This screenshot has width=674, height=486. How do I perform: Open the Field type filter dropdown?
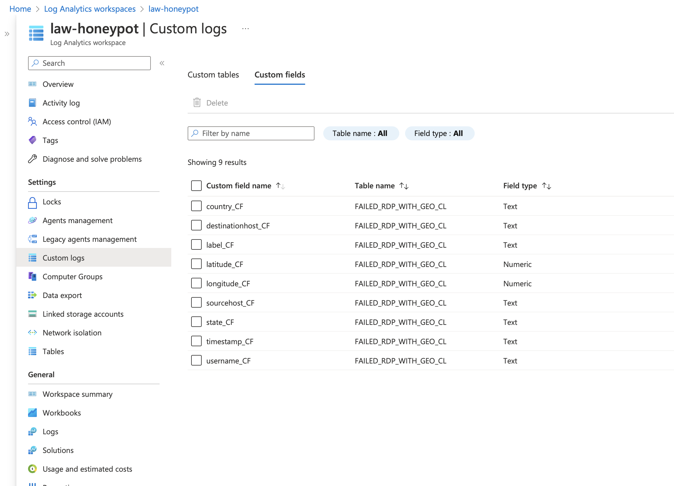[440, 133]
